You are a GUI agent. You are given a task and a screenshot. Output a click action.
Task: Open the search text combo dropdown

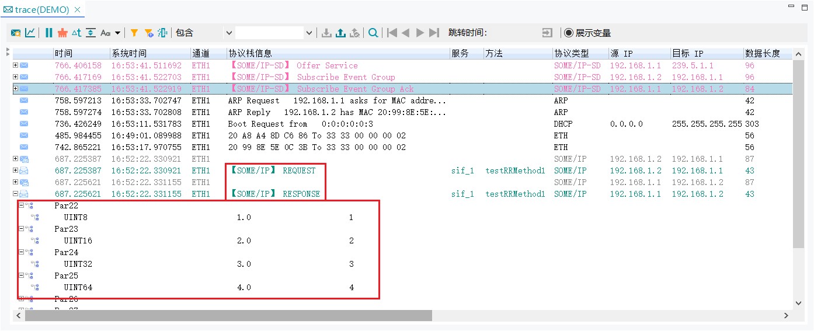[309, 33]
